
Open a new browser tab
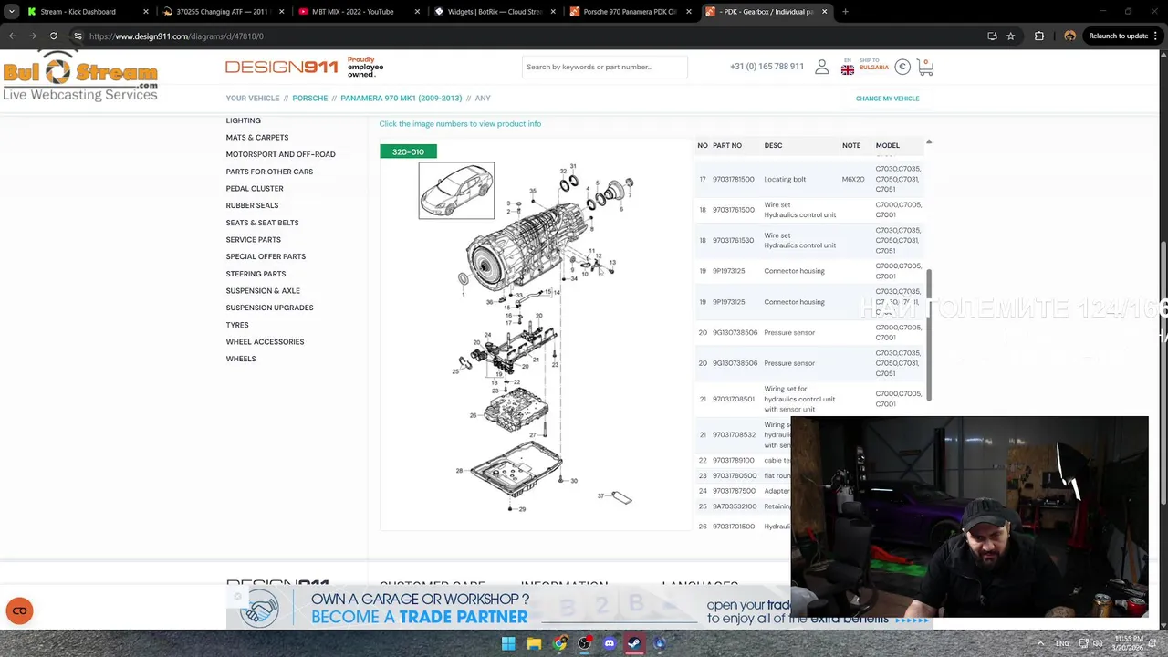click(x=845, y=12)
